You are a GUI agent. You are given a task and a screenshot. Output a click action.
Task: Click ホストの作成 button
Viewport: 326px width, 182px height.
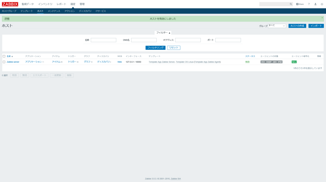pos(297,26)
